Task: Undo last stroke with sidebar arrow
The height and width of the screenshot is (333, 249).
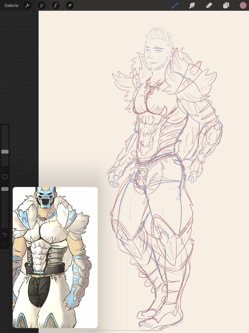Action: point(5,235)
